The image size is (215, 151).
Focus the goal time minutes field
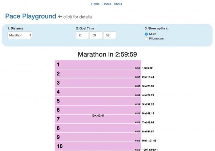(x=96, y=35)
